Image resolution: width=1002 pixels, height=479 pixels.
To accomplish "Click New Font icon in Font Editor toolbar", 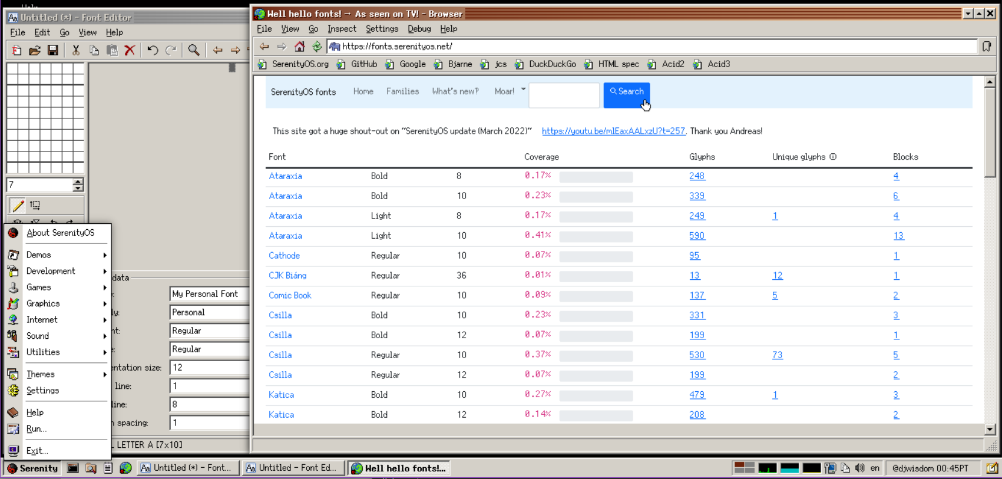I will tap(16, 50).
